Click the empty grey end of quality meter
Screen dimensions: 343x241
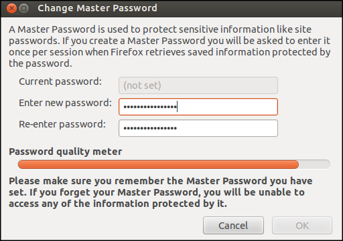314,164
